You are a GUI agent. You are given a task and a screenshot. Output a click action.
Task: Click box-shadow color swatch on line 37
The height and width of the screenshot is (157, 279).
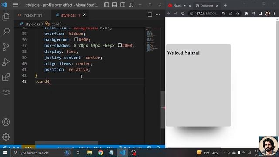[119, 45]
